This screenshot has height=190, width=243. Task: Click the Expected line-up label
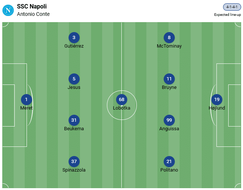(x=228, y=15)
